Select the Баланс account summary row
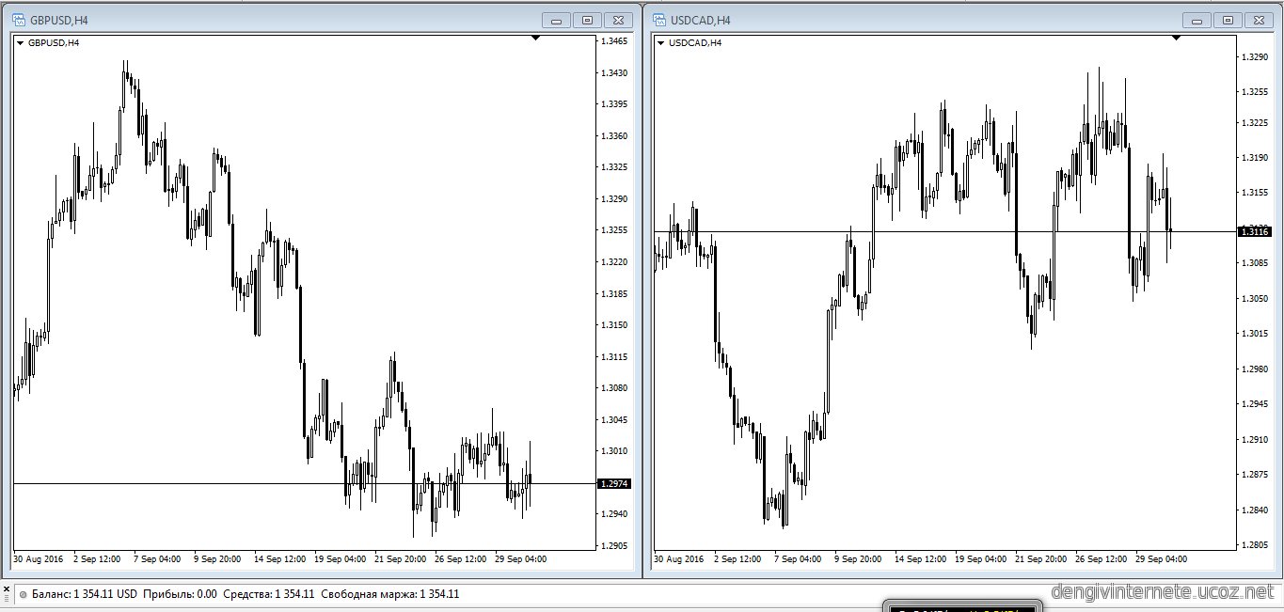Screen dimensions: 1284x612 click(245, 594)
